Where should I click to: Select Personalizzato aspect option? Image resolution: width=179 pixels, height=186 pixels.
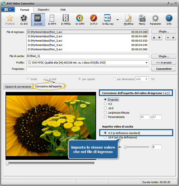(x=105, y=117)
